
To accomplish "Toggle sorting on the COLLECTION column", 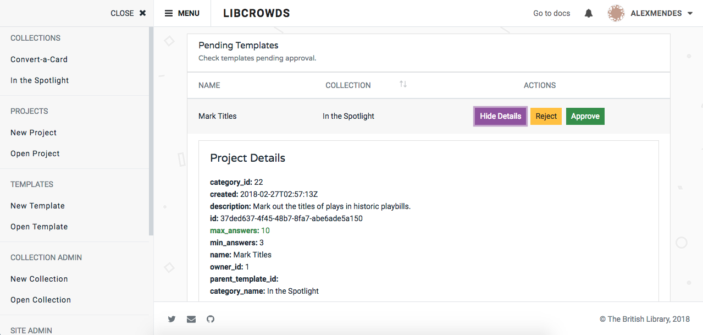I will click(x=403, y=84).
